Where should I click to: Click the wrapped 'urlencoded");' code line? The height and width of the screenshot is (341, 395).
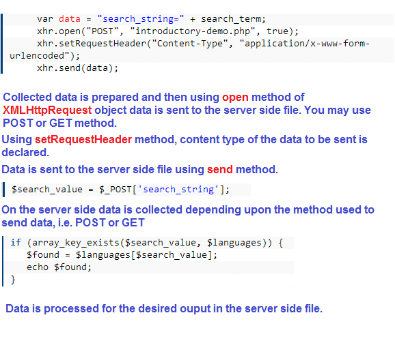click(x=44, y=56)
